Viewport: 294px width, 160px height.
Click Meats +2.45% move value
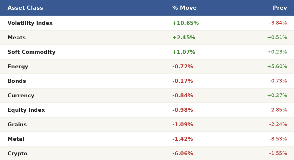pyautogui.click(x=184, y=38)
